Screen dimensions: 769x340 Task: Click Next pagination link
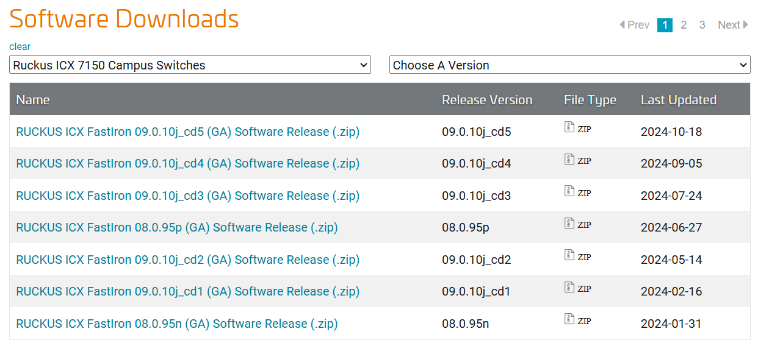click(733, 25)
